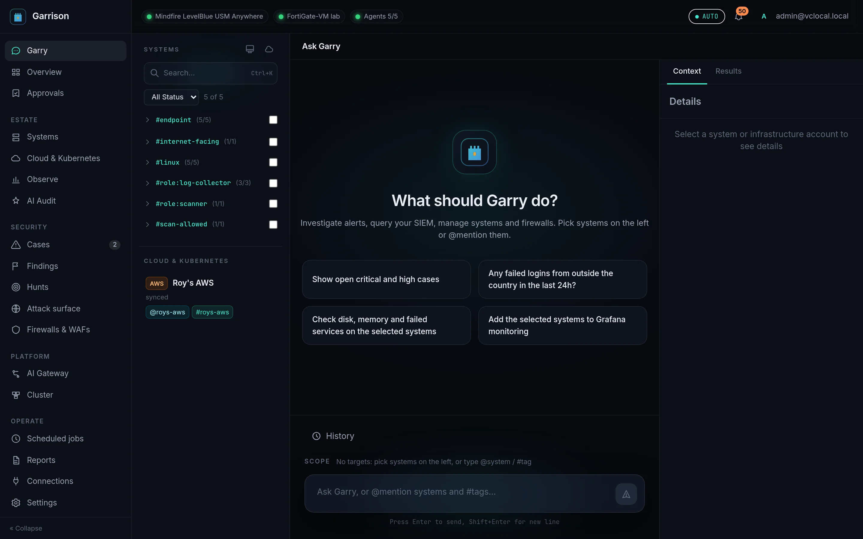
Task: Focus the systems Search field
Action: (x=210, y=73)
